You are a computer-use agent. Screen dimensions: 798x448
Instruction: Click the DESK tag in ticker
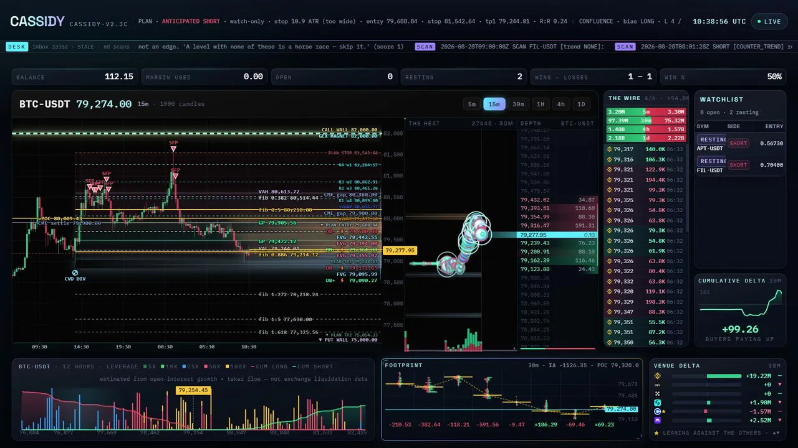[x=16, y=47]
